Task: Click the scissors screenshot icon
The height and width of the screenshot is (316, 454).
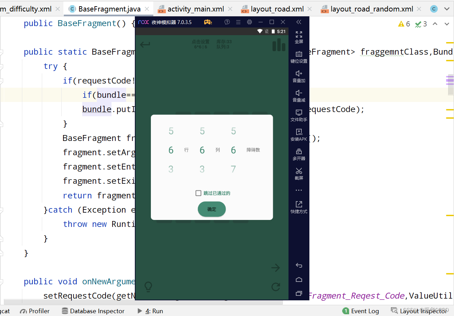Action: point(299,171)
